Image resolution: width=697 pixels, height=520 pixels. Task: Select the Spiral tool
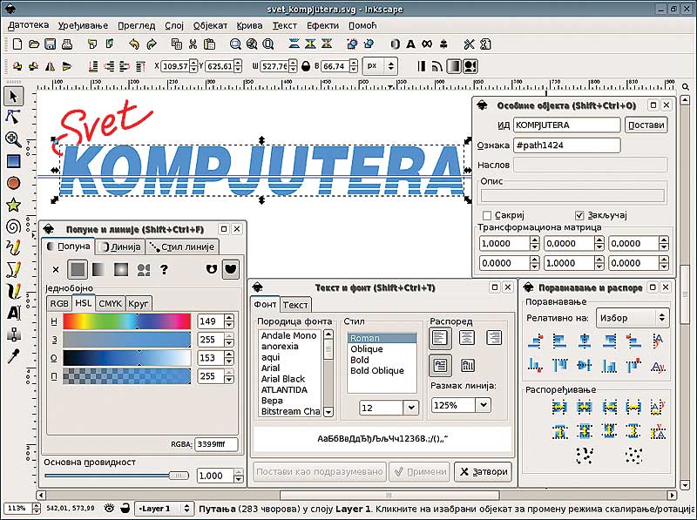(x=13, y=226)
